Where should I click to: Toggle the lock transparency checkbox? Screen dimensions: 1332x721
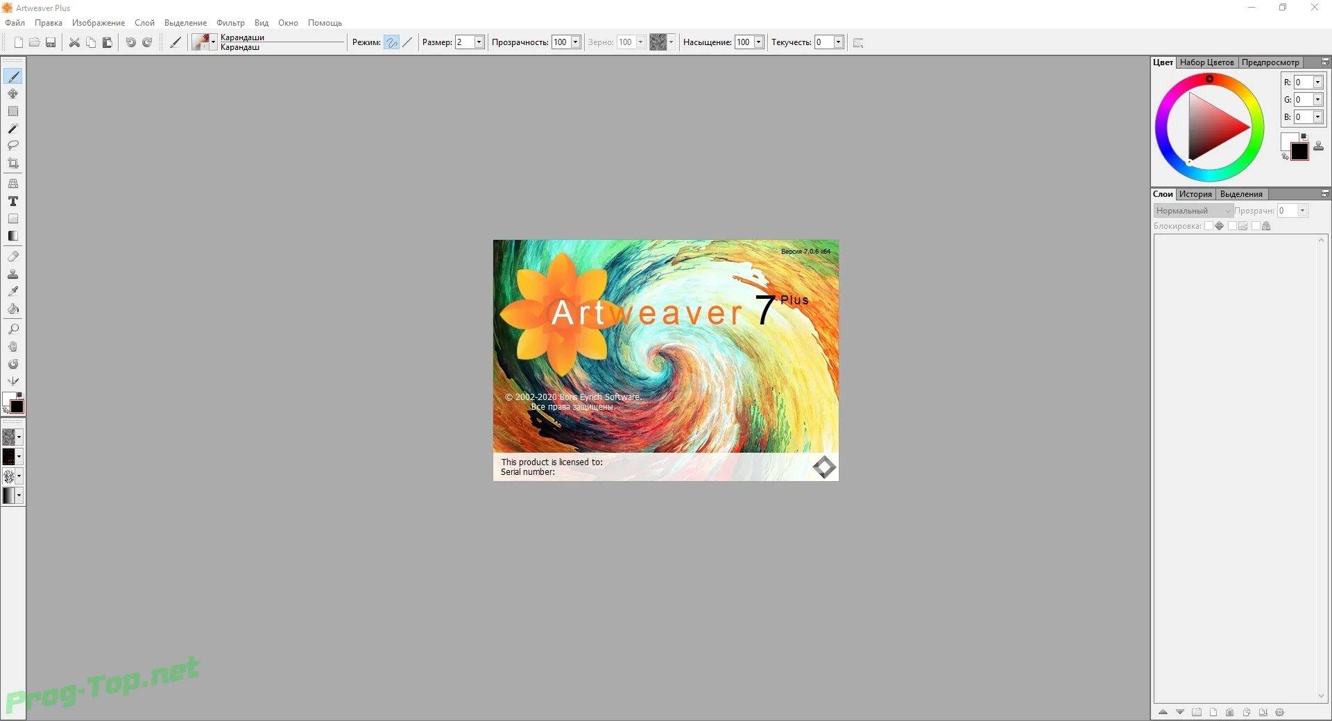tap(1232, 226)
